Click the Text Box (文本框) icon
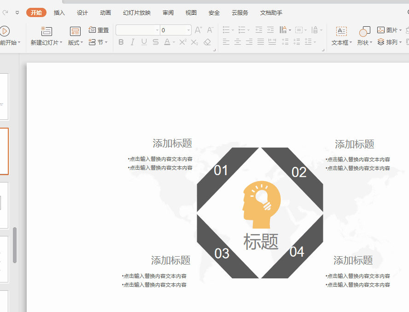This screenshot has width=409, height=312. [341, 31]
